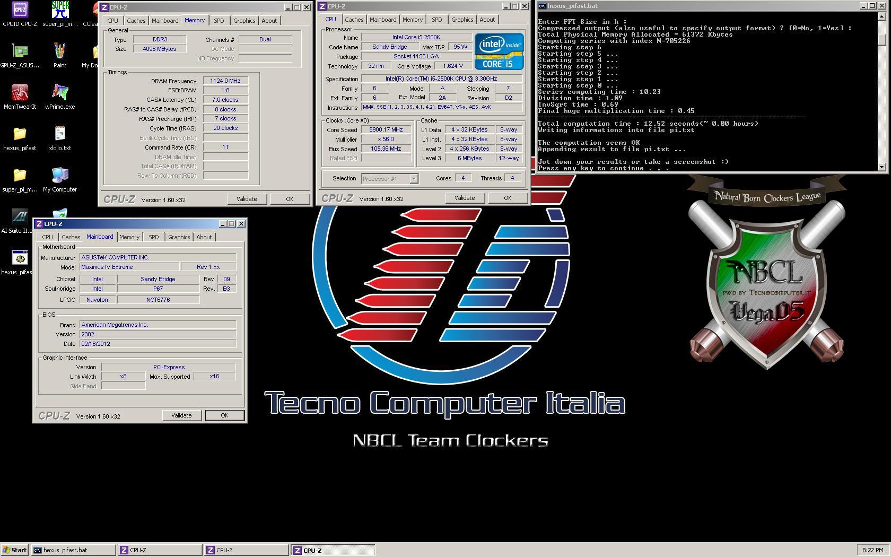
Task: Switch to hexus_pifast.bat taskbar button
Action: coord(73,550)
